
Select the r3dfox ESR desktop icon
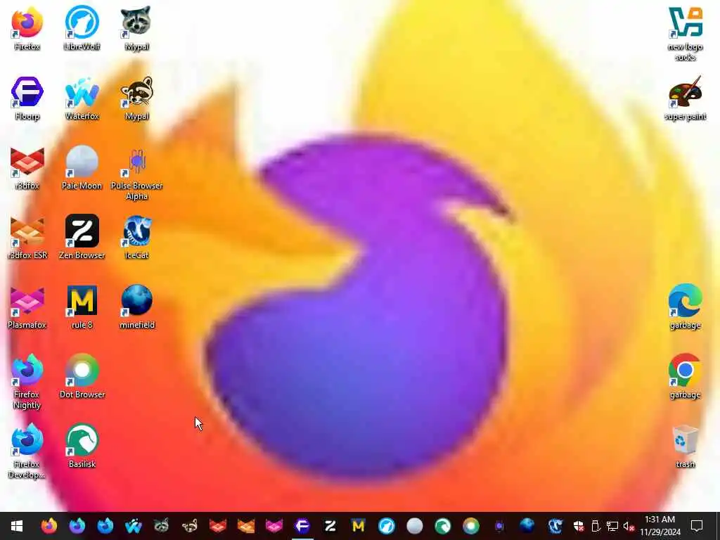tap(27, 238)
